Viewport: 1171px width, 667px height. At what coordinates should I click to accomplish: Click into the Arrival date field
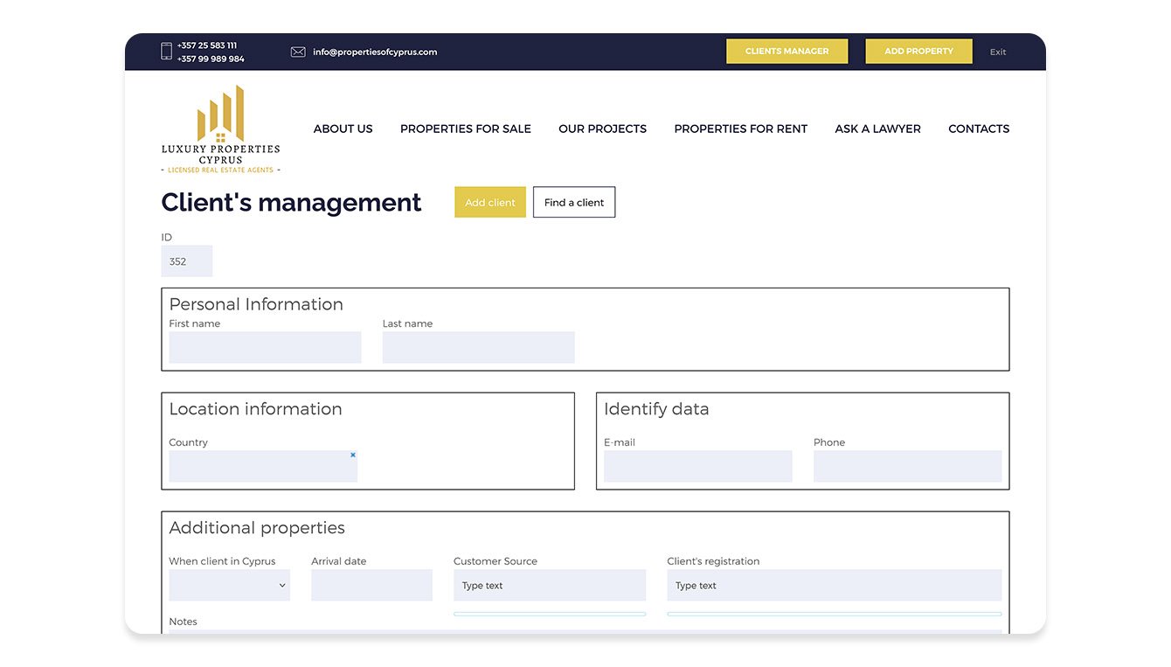[x=371, y=586]
